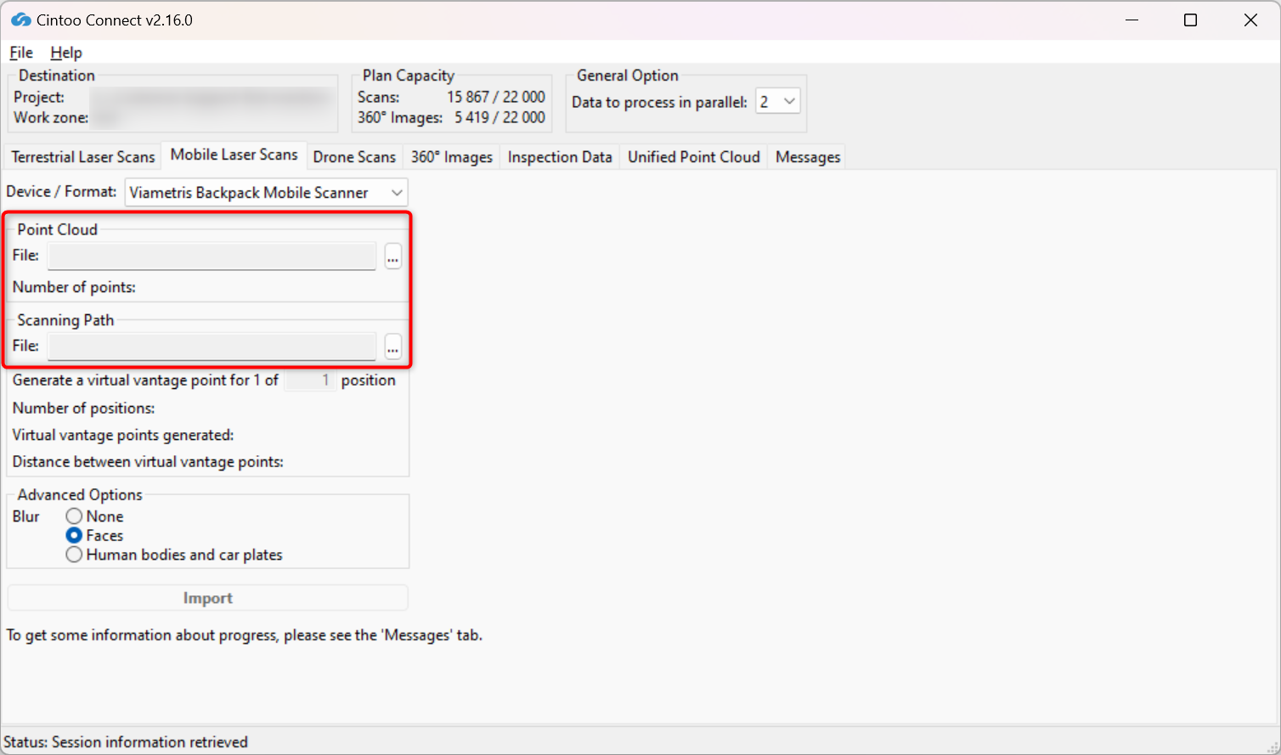Click the Point Cloud file path field
Viewport: 1281px width, 755px height.
(x=212, y=256)
